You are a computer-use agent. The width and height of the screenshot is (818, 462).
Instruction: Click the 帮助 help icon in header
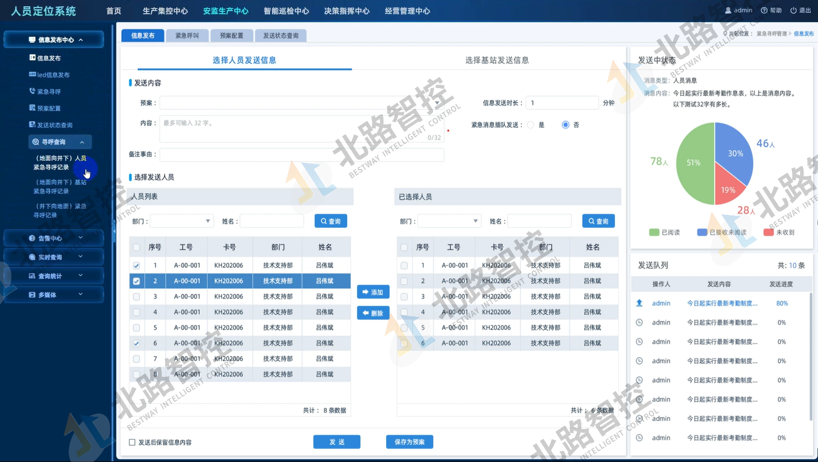tap(764, 11)
